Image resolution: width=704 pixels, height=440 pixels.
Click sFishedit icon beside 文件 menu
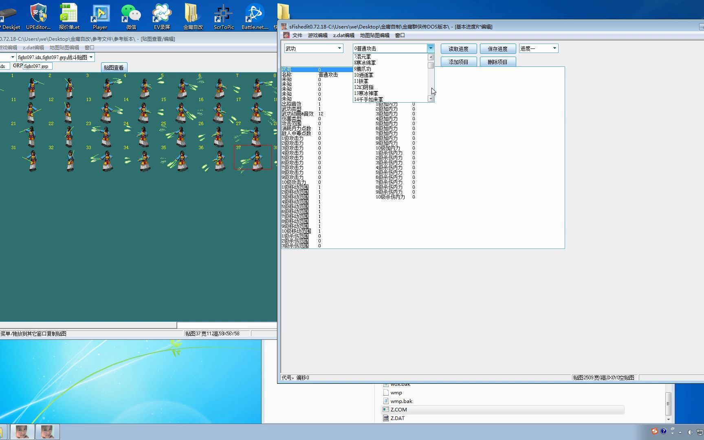click(x=286, y=35)
